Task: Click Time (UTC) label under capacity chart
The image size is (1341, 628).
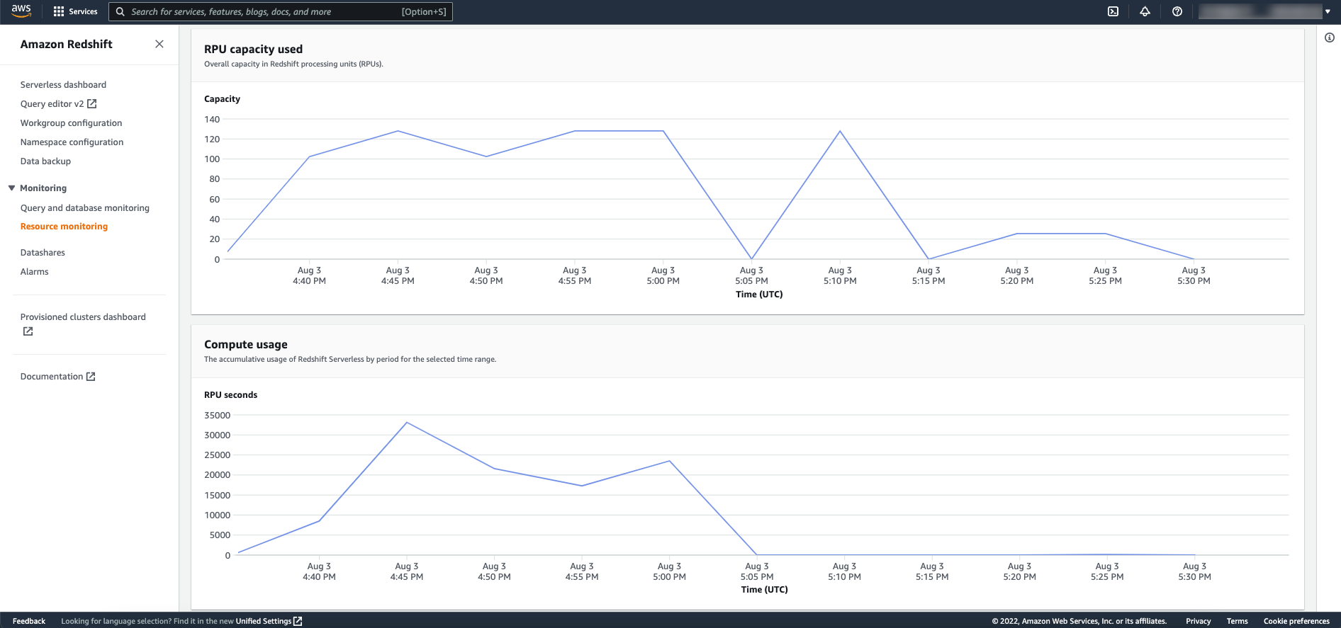Action: (759, 294)
